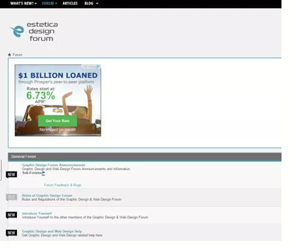299x251 pixels.
Task: Select the Forum breadcrumb link
Action: point(18,55)
